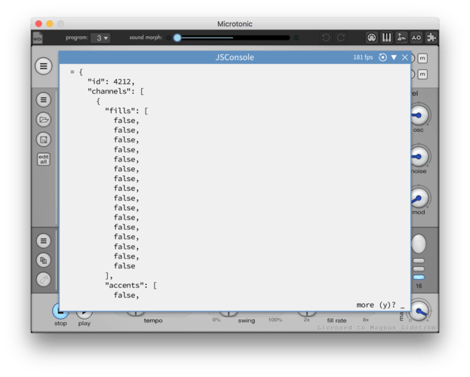Click the "accents": [ line
This screenshot has height=377, width=470.
coord(131,285)
